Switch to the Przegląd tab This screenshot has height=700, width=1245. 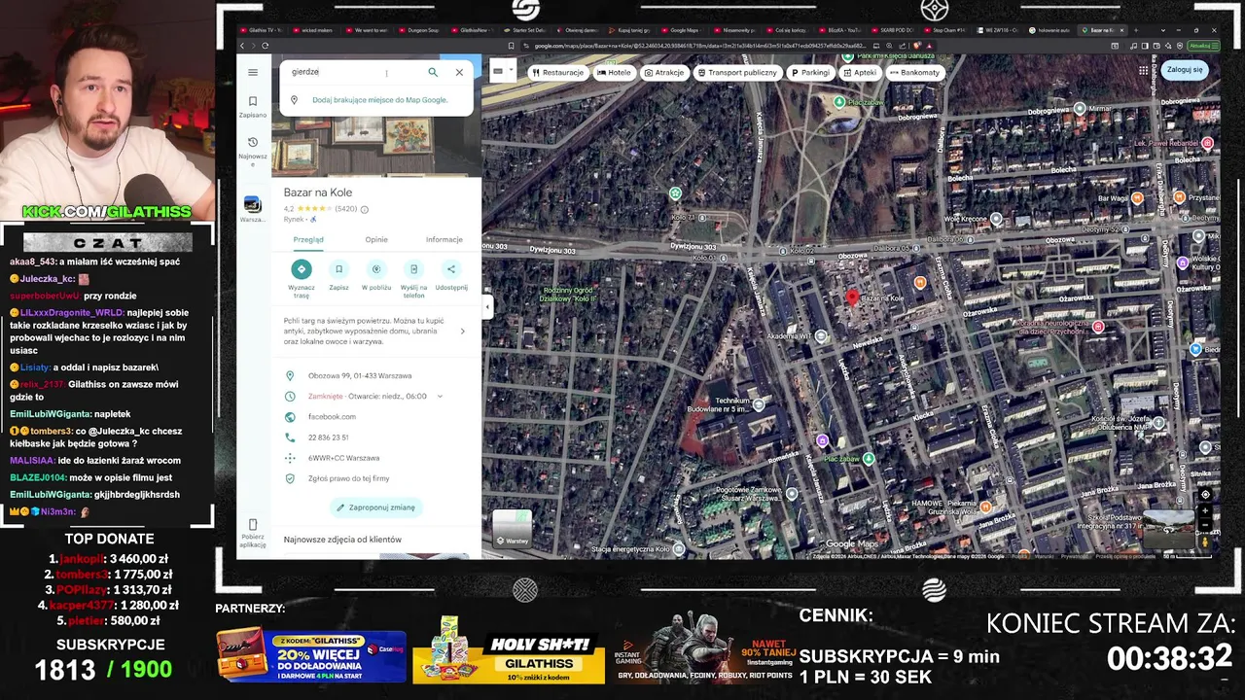[308, 239]
